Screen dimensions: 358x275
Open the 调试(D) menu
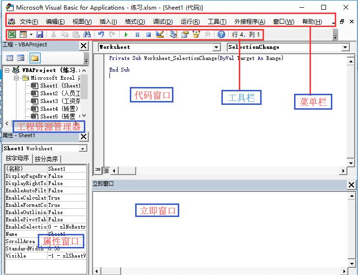coord(163,22)
